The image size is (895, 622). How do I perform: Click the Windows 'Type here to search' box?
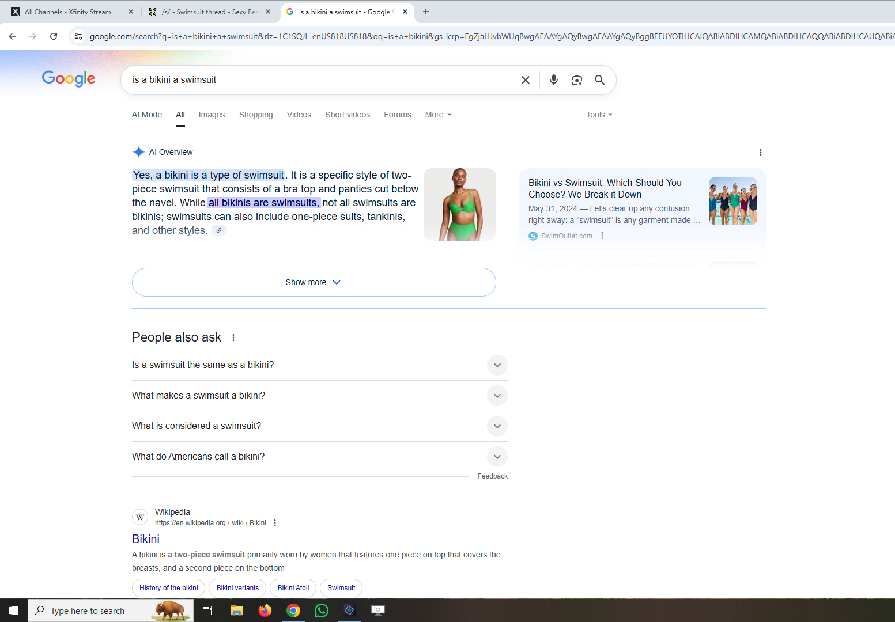coord(111,610)
